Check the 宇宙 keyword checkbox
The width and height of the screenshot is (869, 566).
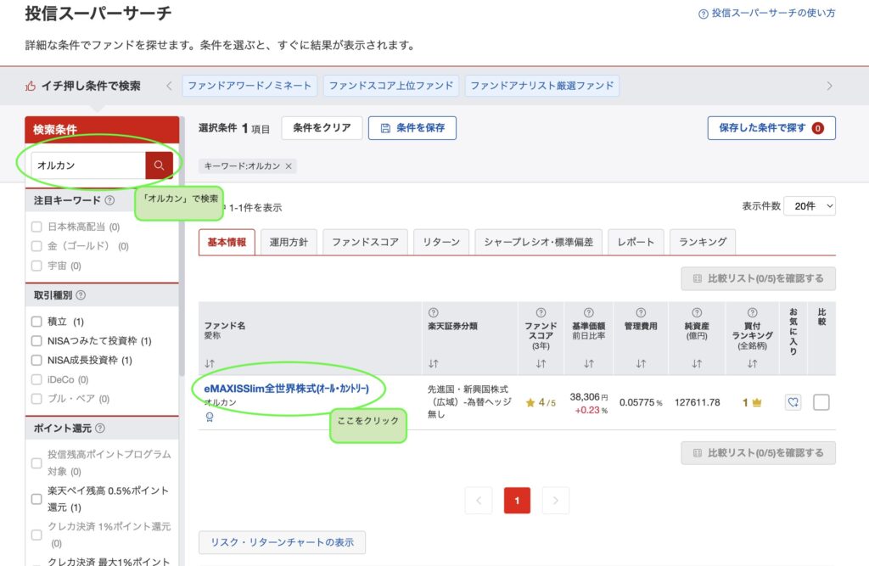click(36, 266)
